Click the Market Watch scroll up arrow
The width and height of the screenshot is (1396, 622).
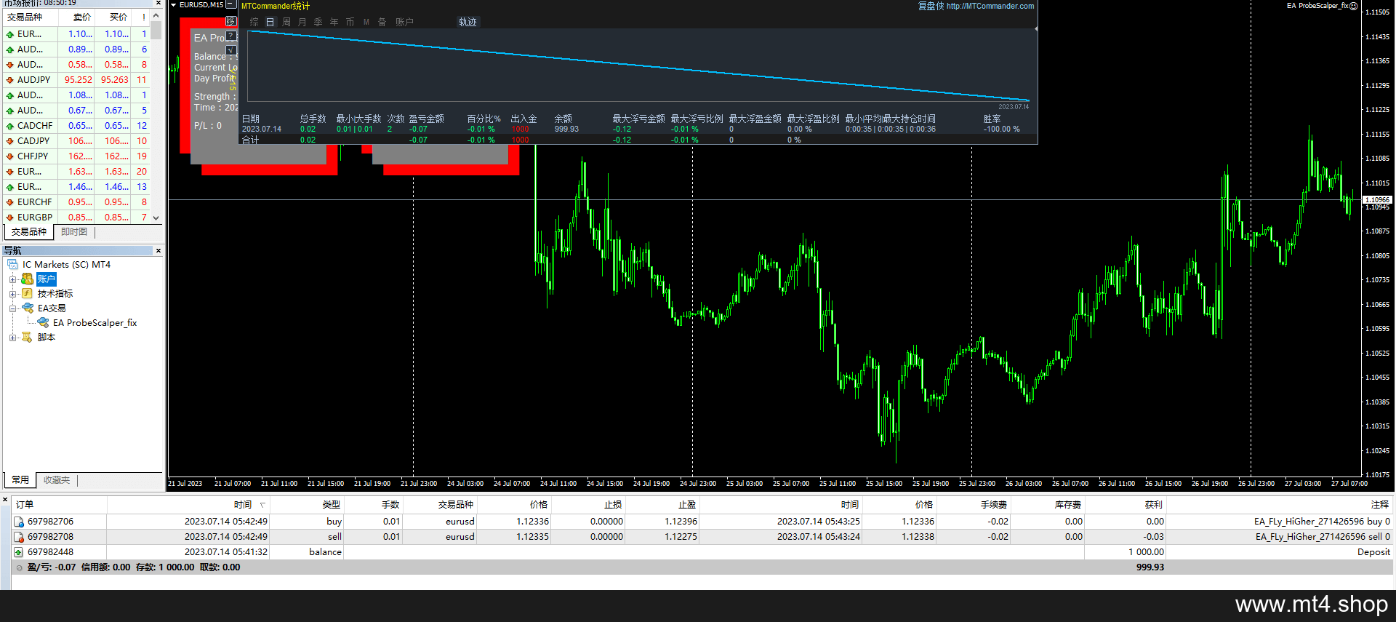coord(156,16)
